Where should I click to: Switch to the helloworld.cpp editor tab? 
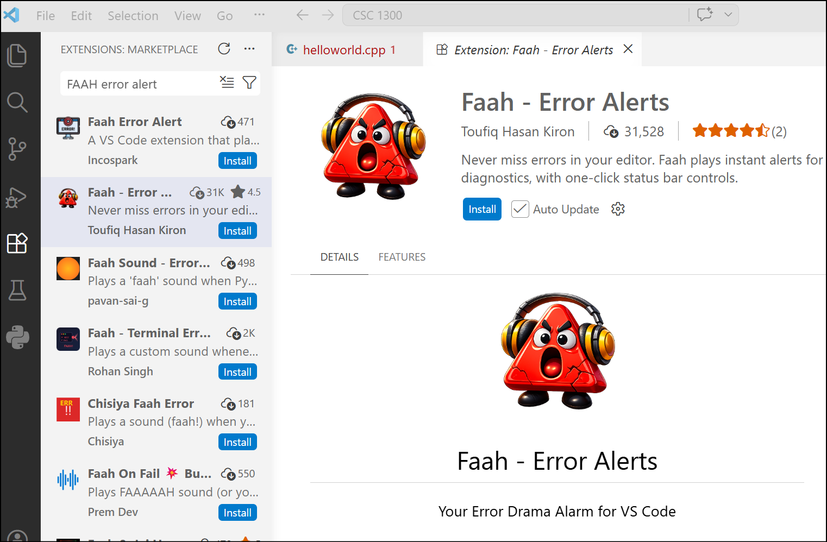[x=343, y=50]
